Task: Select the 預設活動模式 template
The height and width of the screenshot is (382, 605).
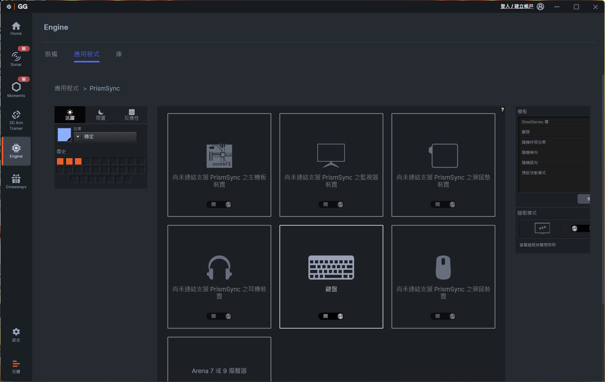Action: [x=554, y=173]
